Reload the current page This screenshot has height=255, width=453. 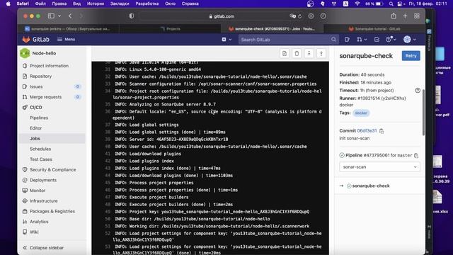pos(300,16)
